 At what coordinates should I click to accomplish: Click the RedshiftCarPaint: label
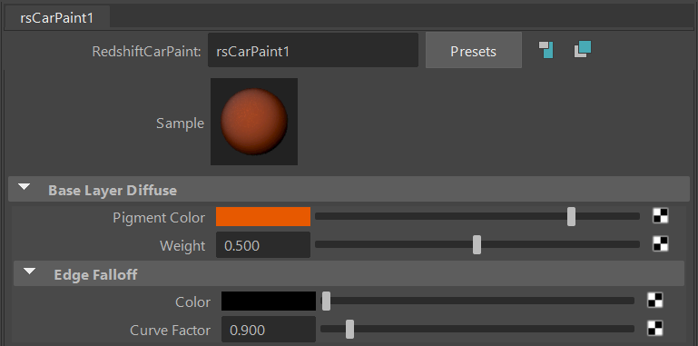point(146,52)
